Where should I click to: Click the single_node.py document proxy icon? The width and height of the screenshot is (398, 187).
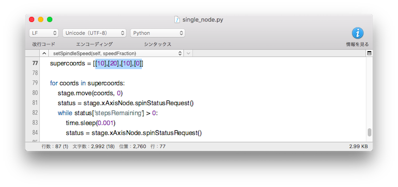177,20
